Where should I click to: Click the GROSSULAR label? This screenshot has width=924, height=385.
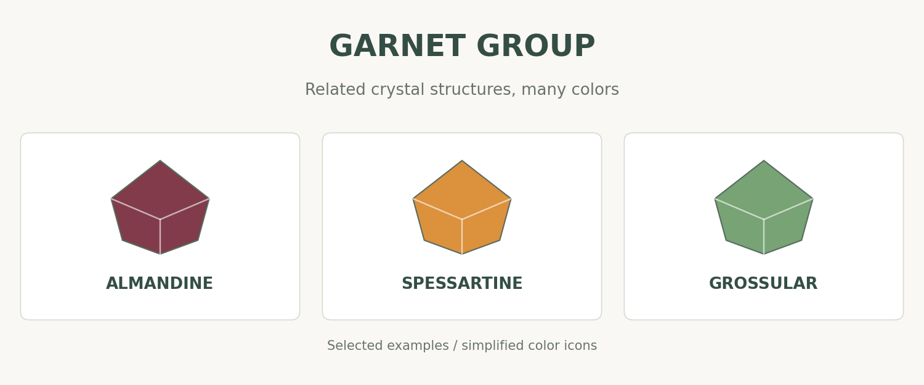tap(763, 284)
